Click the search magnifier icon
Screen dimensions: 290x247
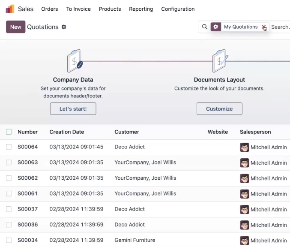point(205,27)
